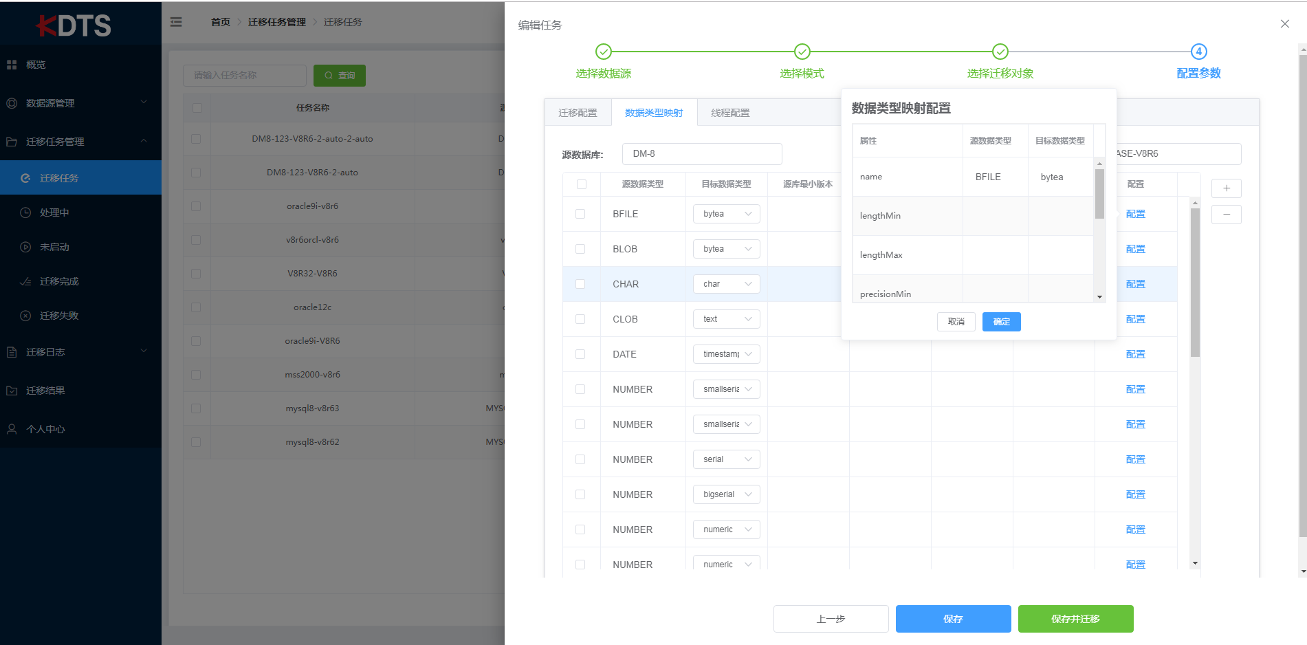1307x645 pixels.
Task: View 迁移完成 completed migrations
Action: [x=58, y=281]
